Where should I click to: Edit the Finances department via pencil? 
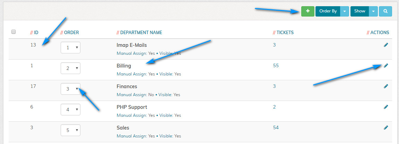click(386, 86)
